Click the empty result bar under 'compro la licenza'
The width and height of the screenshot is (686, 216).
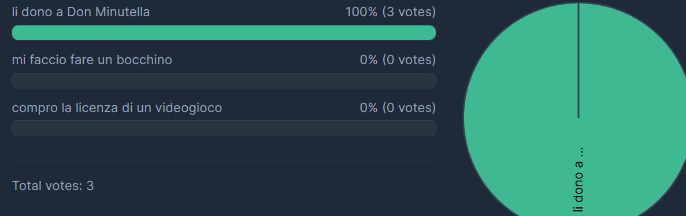pos(224,128)
